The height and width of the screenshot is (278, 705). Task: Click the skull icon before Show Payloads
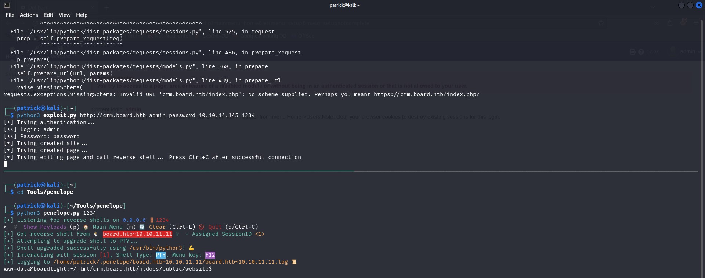15,227
